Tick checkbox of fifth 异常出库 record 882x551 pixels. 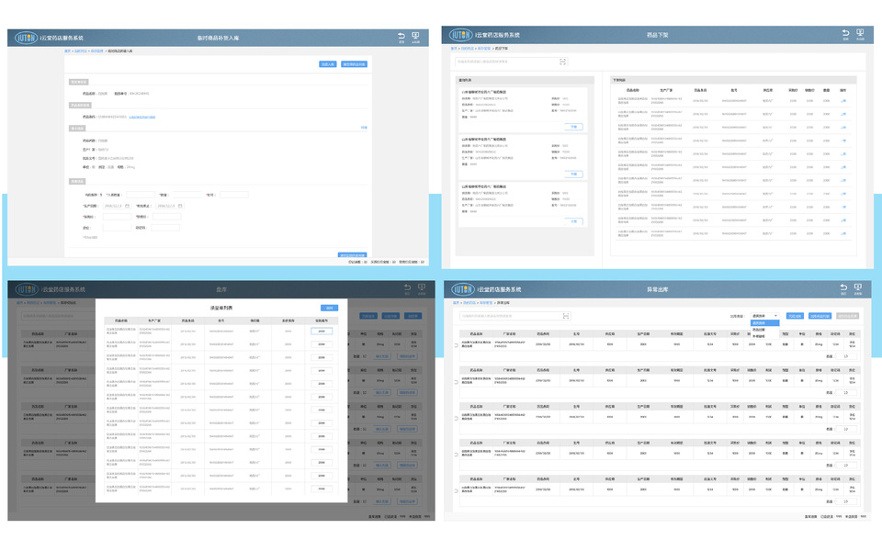tap(456, 490)
